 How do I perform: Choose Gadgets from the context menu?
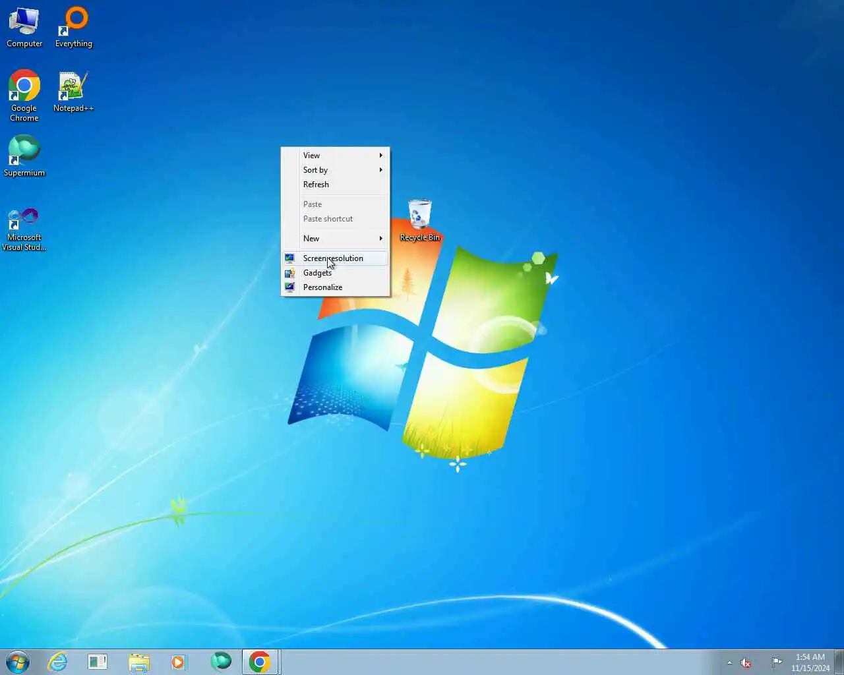336,273
